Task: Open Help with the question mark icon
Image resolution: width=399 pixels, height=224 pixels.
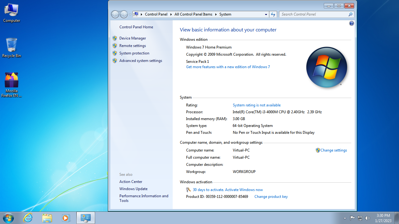Action: point(352,23)
